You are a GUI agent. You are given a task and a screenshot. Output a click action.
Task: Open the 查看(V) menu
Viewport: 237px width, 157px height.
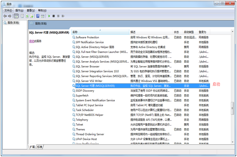coord(31,10)
